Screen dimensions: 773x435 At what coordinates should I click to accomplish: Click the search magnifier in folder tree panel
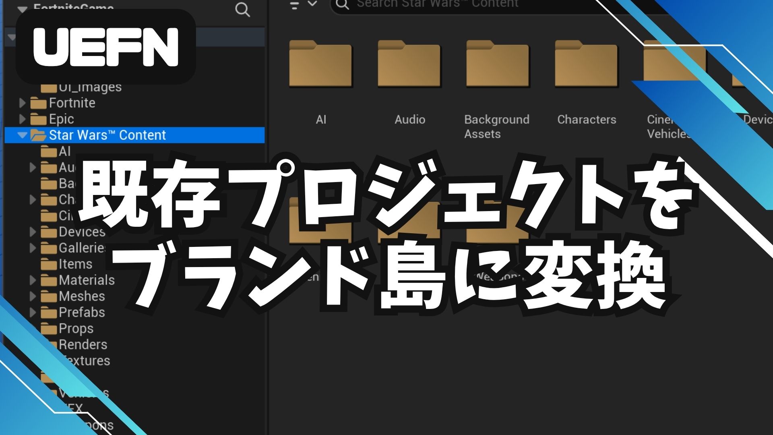242,9
